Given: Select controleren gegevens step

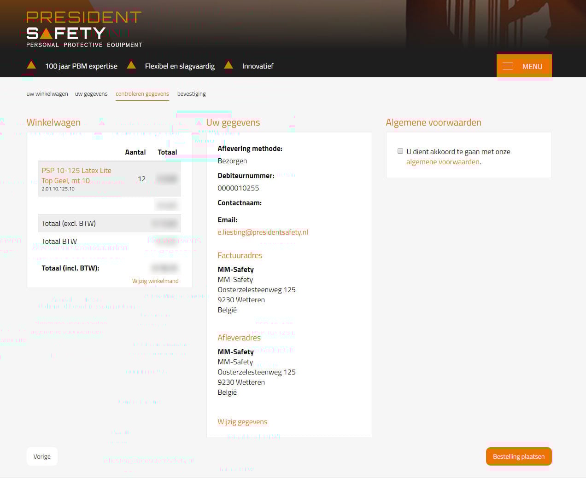Looking at the screenshot, I should coord(142,94).
